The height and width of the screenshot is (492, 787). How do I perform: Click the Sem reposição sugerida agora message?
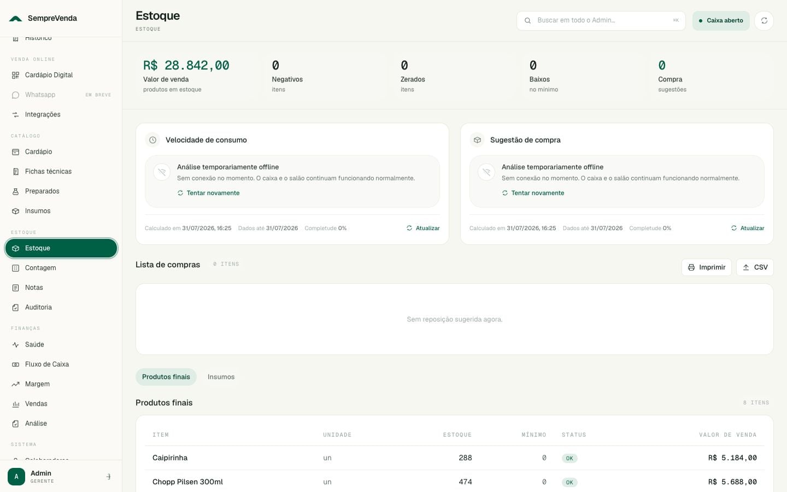click(455, 319)
